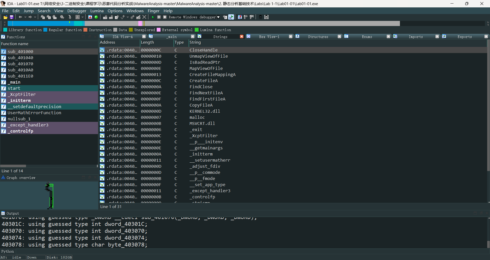The image size is (490, 260).
Task: Close the Enums tab
Action: tap(388, 37)
